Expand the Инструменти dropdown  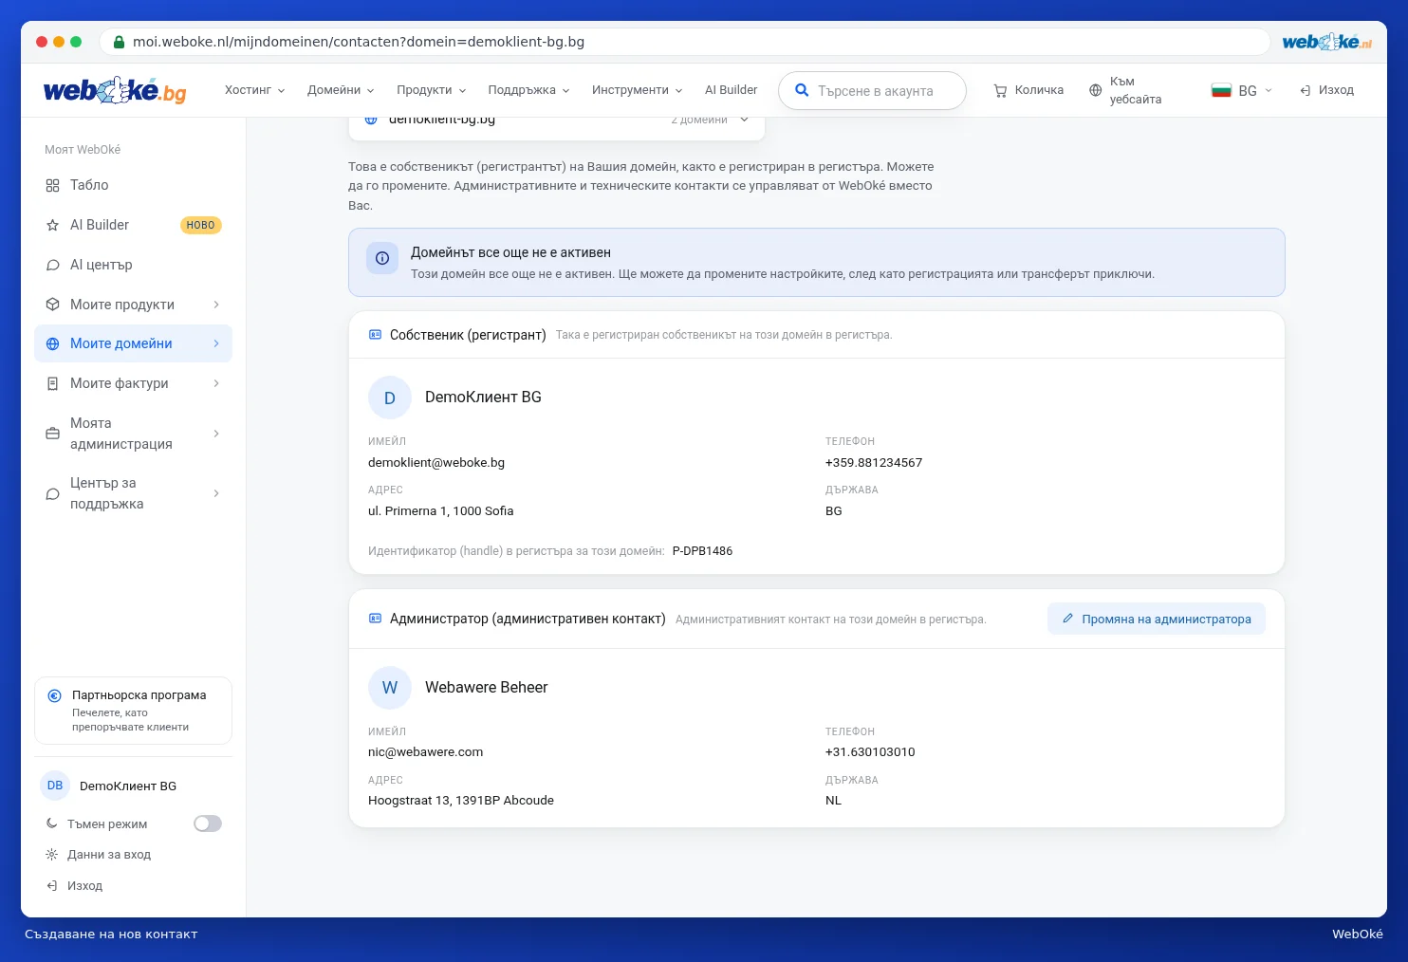click(638, 90)
